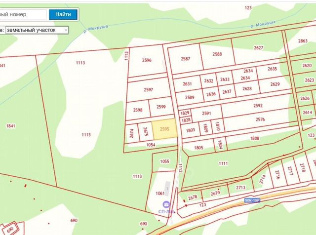Select parcel labeled 2589

pos(190,97)
